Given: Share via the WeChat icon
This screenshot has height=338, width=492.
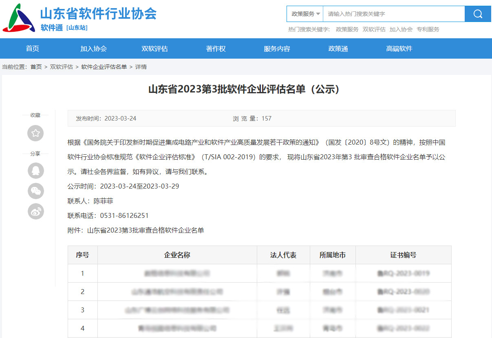Looking at the screenshot, I should coord(35,191).
